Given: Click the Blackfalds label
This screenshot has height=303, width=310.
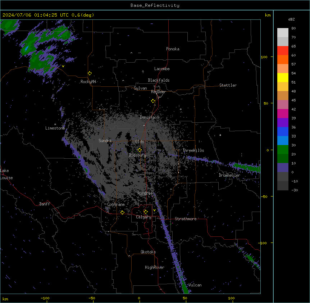Looking at the screenshot, I should (x=159, y=80).
